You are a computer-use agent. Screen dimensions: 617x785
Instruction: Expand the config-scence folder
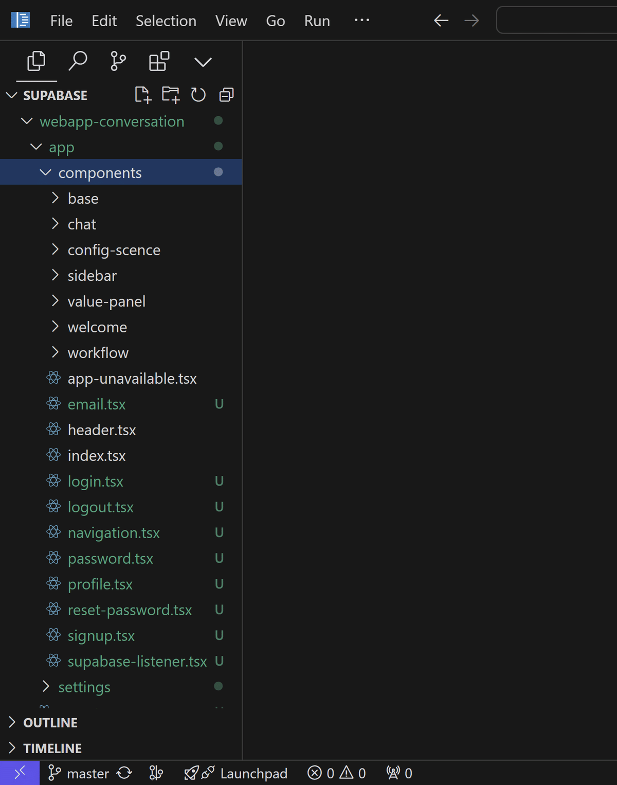(x=121, y=249)
